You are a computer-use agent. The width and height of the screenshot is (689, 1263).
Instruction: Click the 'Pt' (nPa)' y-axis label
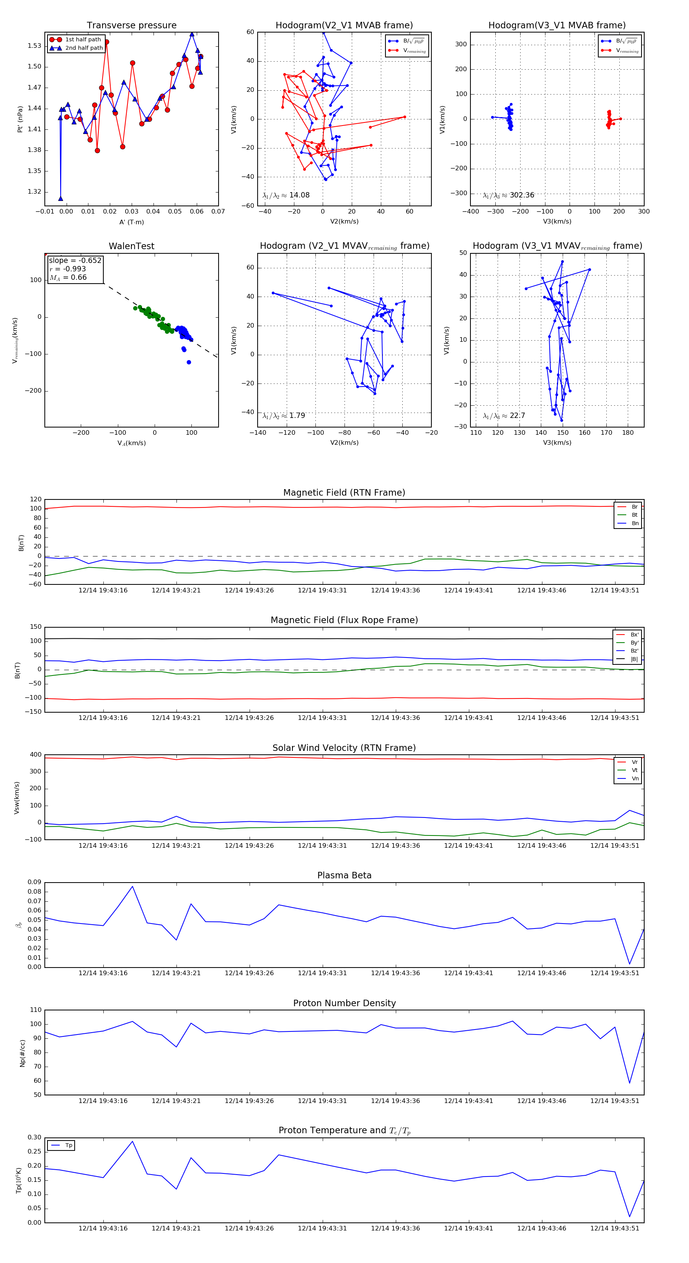(20, 119)
